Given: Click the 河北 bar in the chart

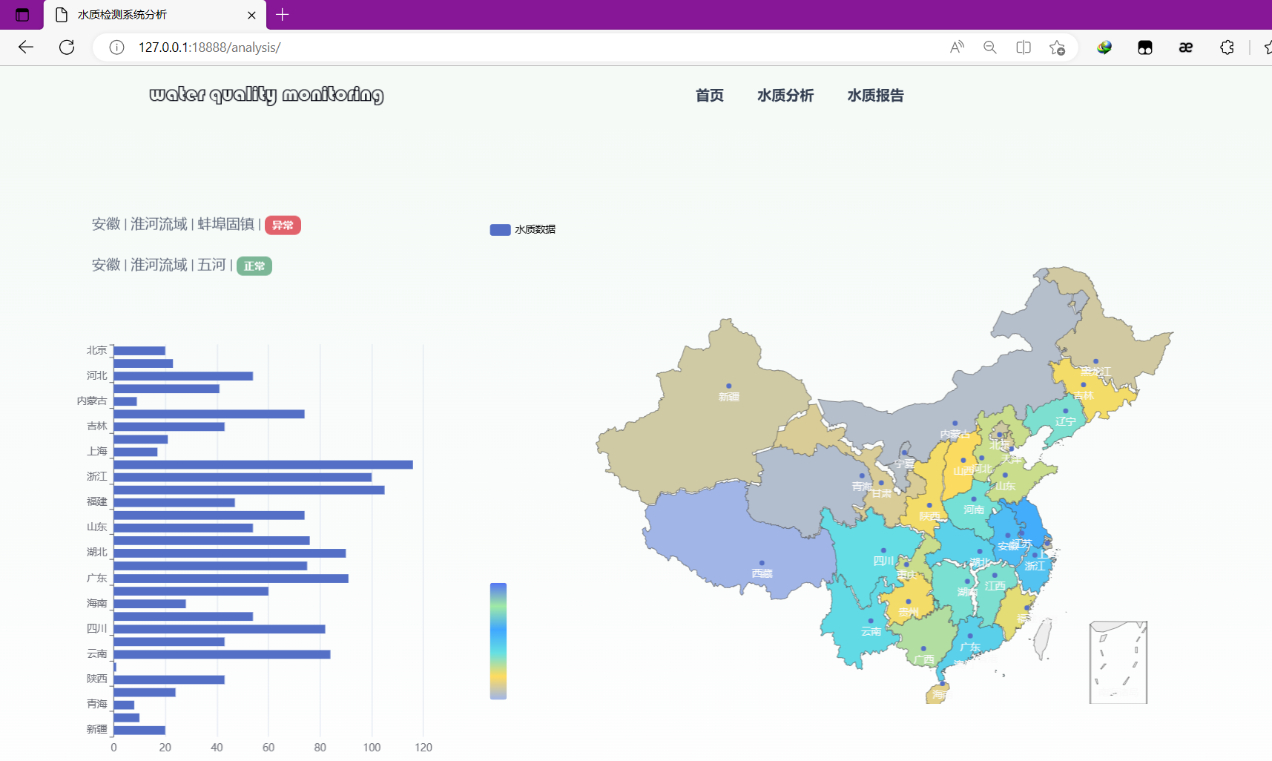Looking at the screenshot, I should point(183,376).
